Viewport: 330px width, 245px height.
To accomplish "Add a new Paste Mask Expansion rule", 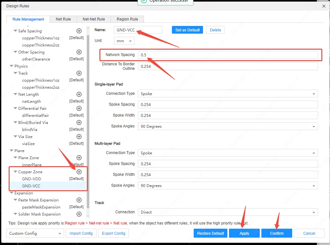I will [79, 200].
